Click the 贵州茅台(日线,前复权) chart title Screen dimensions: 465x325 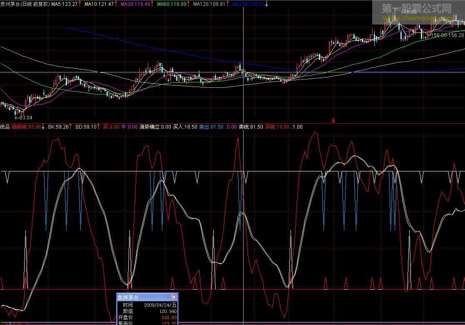pos(25,4)
